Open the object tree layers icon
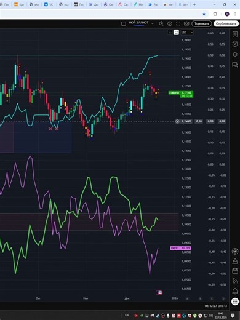Image resolution: width=240 pixels, height=320 pixels. point(235,54)
